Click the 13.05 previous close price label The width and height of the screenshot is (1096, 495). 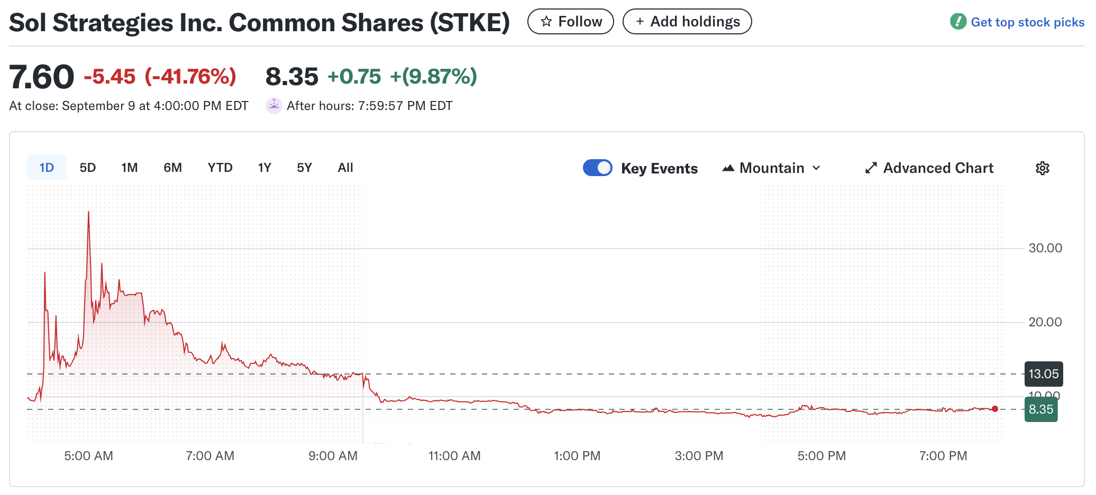pos(1043,374)
